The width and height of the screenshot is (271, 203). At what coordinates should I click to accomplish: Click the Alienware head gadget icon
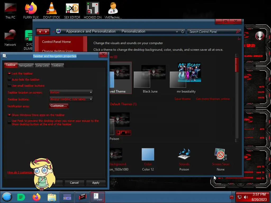[260, 36]
